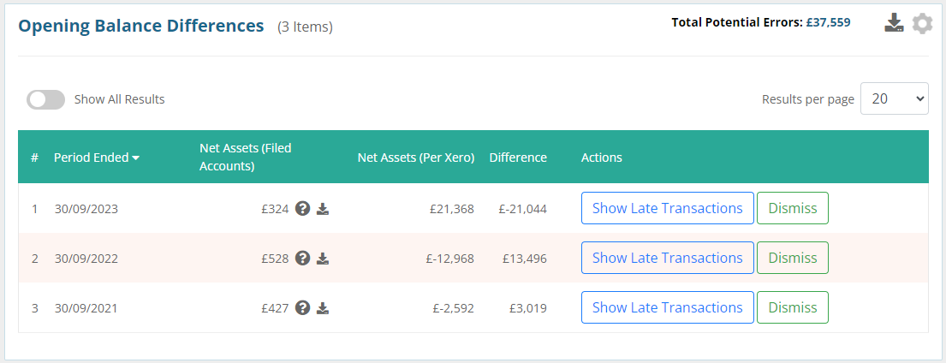946x363 pixels.
Task: Click the help icon beside £324
Action: [x=302, y=208]
